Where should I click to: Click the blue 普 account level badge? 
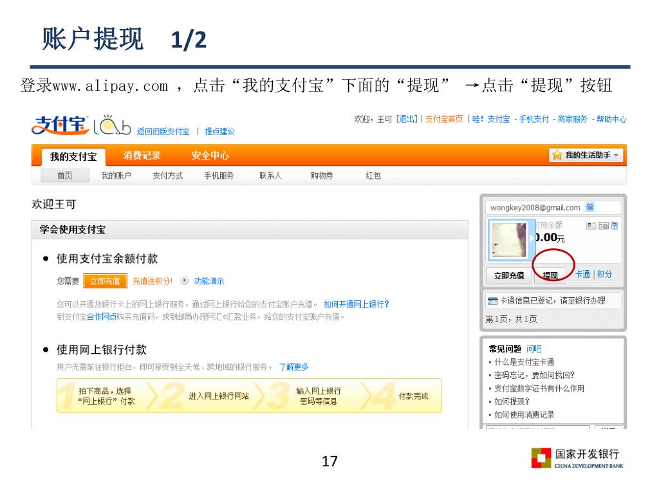click(x=589, y=206)
